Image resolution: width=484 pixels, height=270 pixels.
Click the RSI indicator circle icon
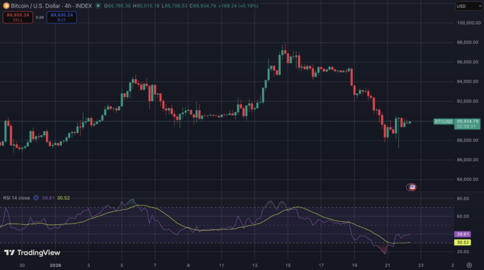35,198
